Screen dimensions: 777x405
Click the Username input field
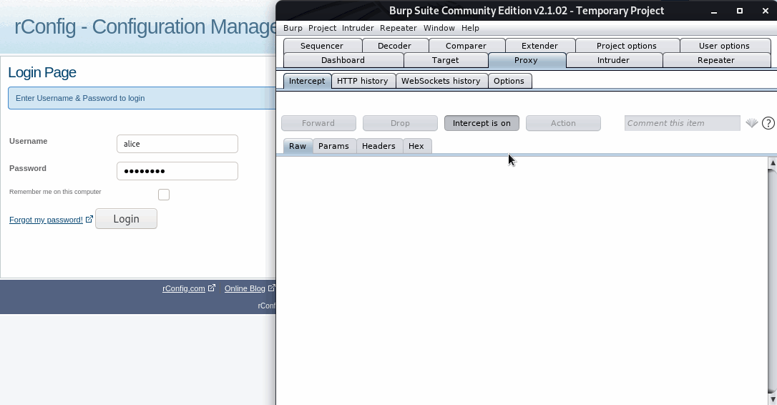click(177, 144)
